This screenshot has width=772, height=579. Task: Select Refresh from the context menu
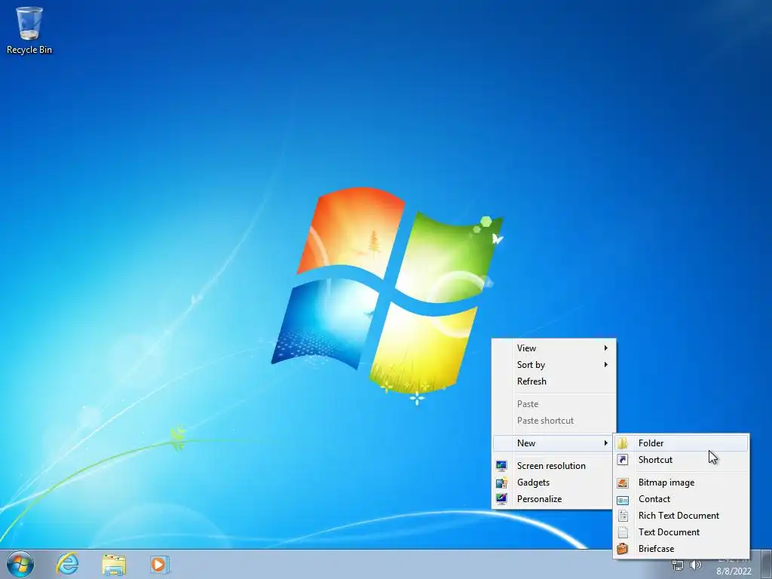tap(554, 381)
